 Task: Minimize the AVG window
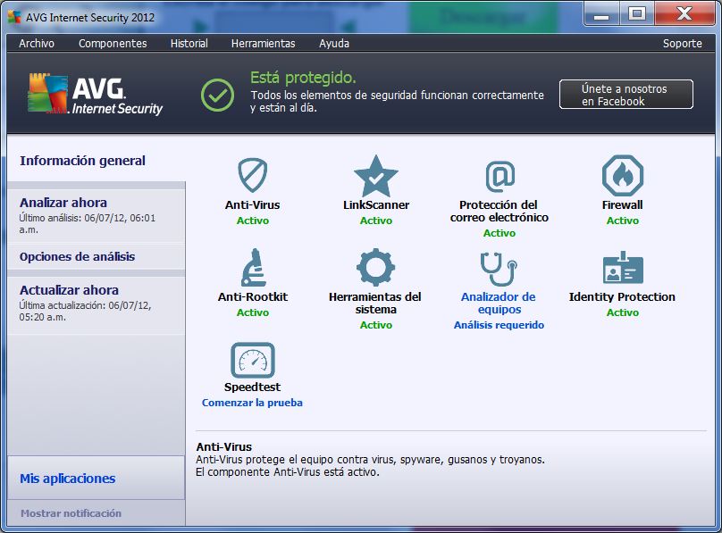point(601,14)
